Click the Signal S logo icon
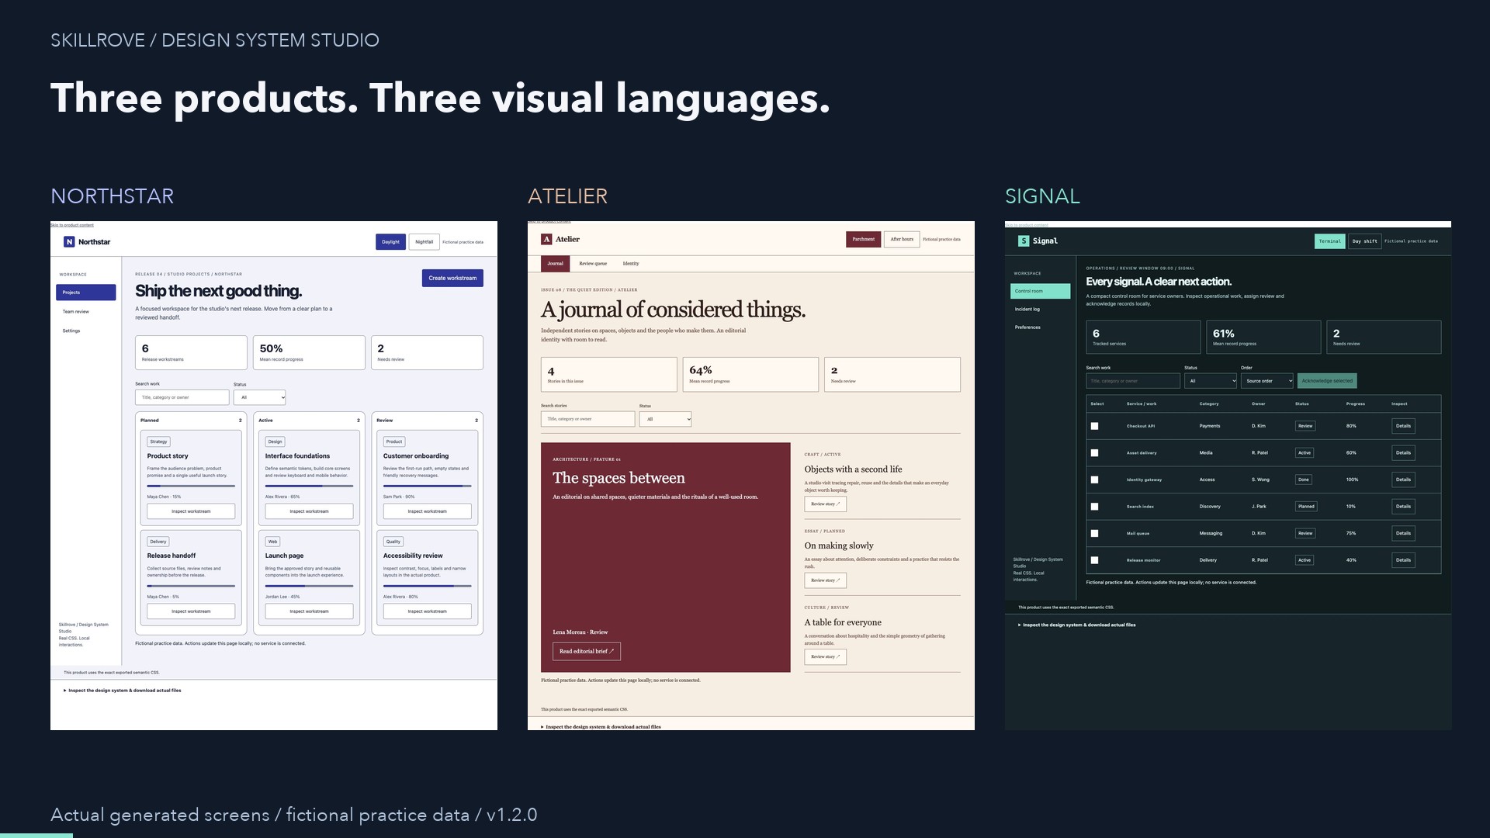This screenshot has height=838, width=1490. 1024,241
